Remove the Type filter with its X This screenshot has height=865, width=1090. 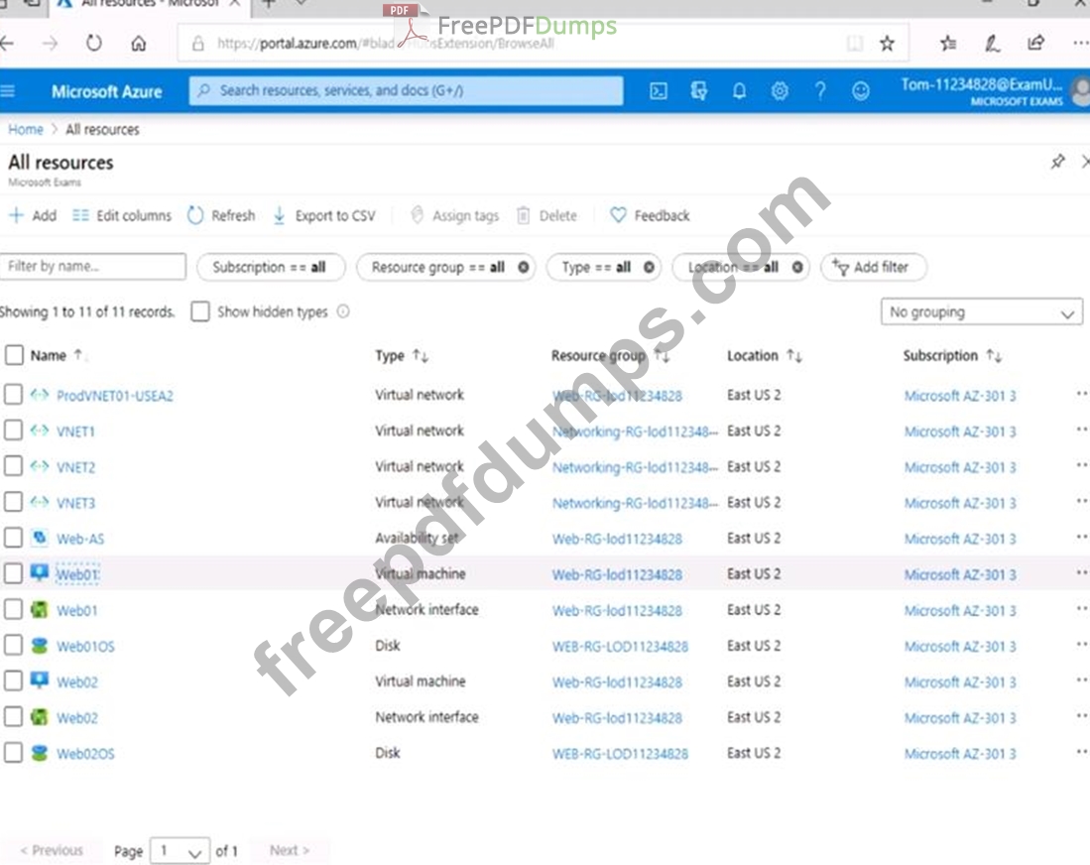(x=649, y=267)
